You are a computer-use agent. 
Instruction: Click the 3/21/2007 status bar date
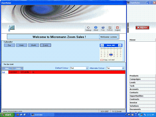tap(105, 111)
